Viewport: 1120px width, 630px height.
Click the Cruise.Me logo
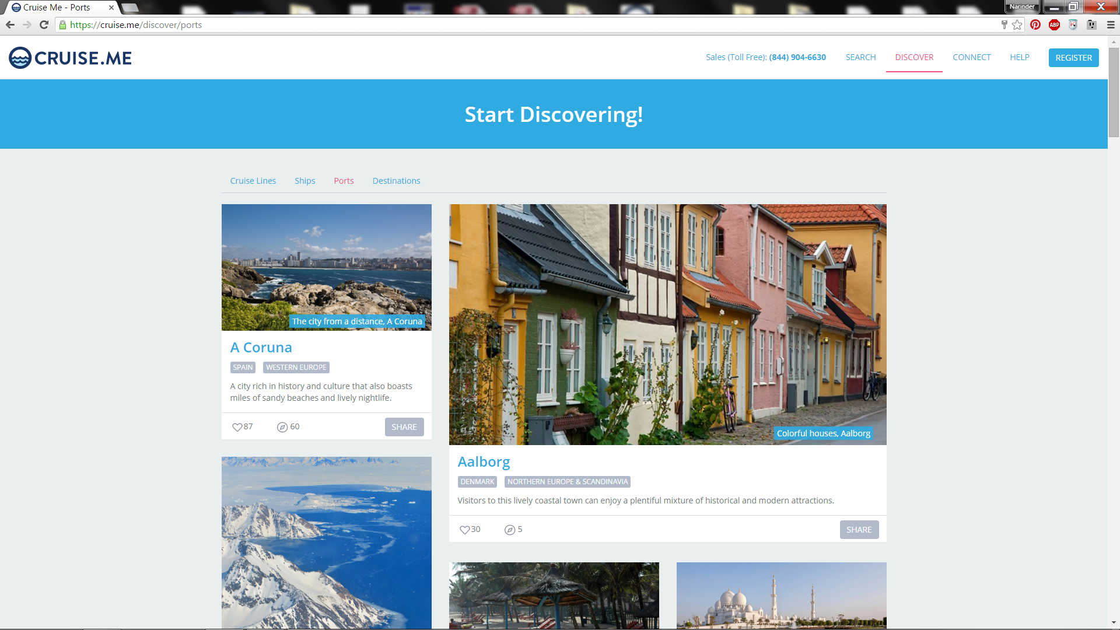coord(69,57)
